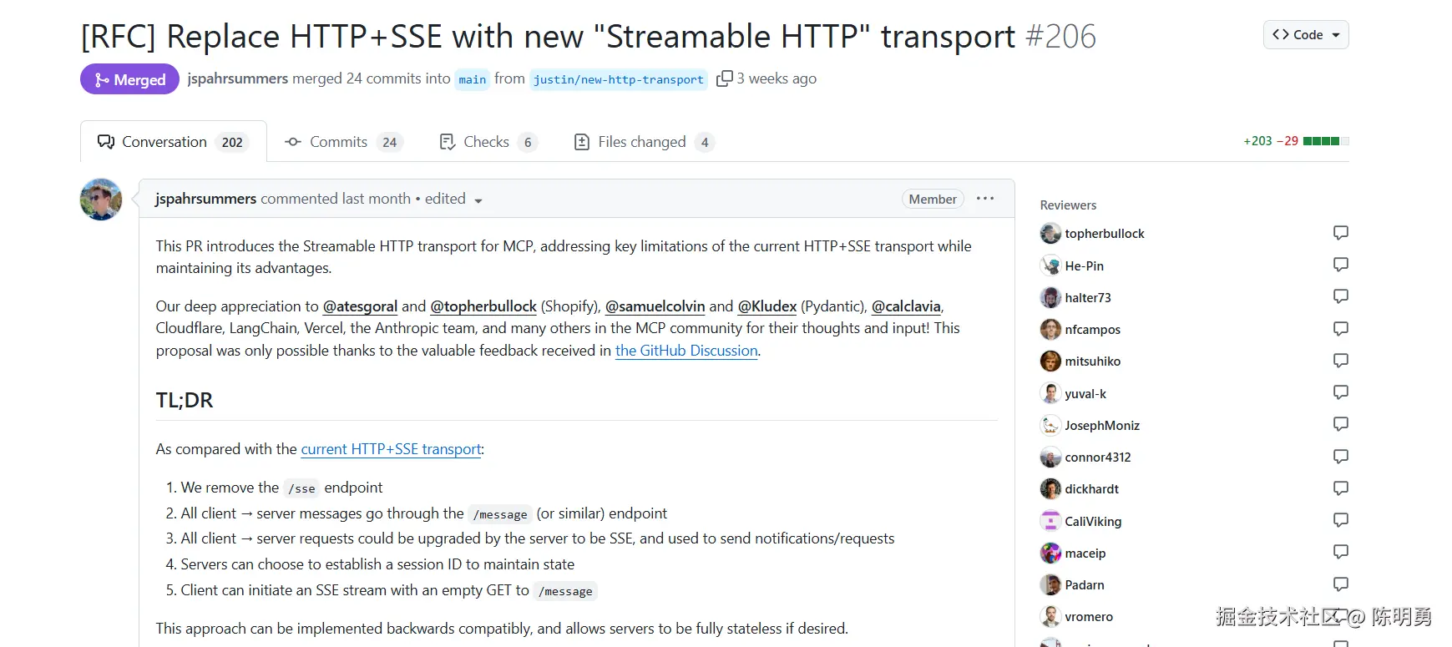The height and width of the screenshot is (647, 1452).
Task: Click review status icon for CaliViking
Action: 1340,520
